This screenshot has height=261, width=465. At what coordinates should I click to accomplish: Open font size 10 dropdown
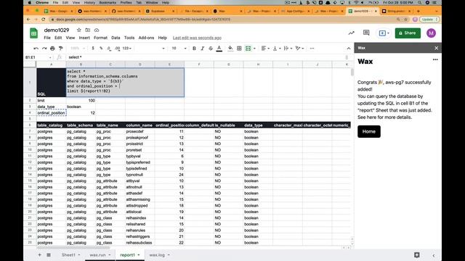179,49
